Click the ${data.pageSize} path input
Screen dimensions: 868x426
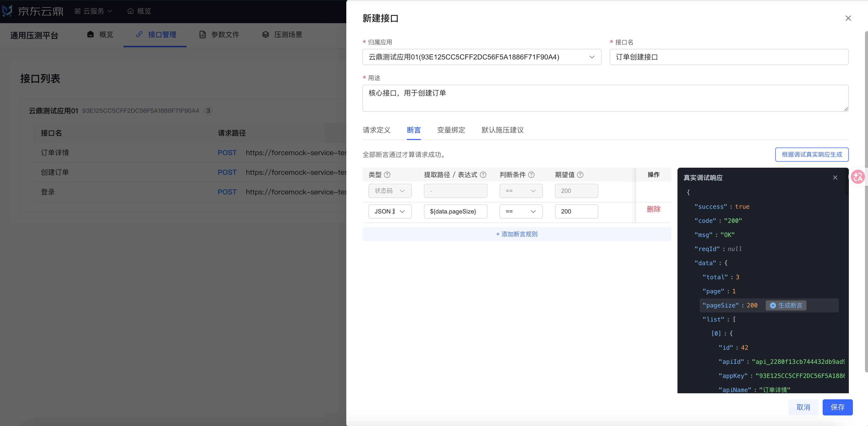(x=455, y=211)
